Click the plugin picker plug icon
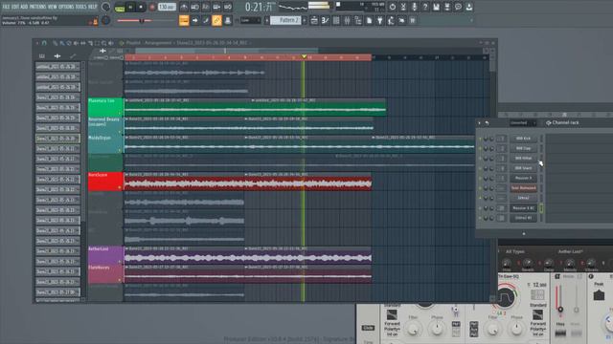This screenshot has height=344, width=613. [x=380, y=20]
